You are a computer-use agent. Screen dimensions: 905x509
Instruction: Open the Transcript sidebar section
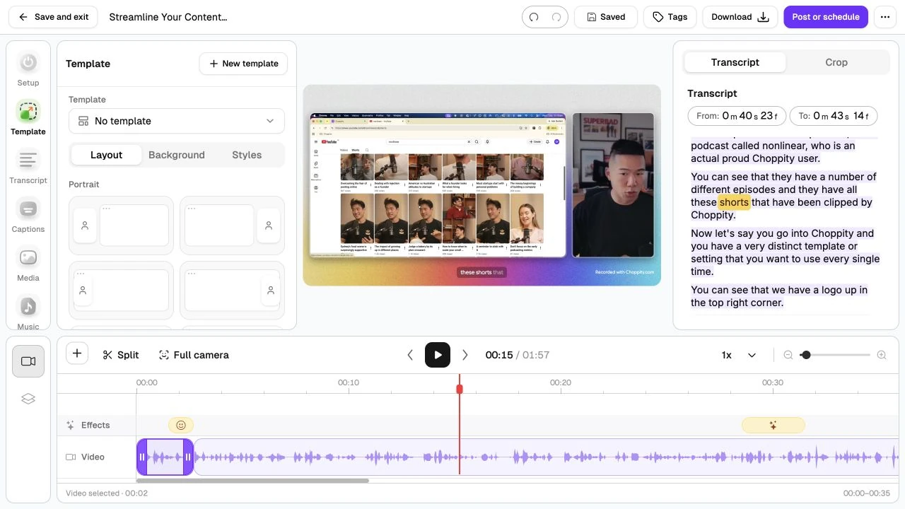28,160
